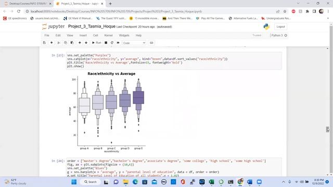Open the Chrome side panel icon
Viewport: 333px width, 187px height.
pos(314,11)
